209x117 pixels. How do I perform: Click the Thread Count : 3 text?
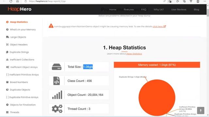point(79,109)
